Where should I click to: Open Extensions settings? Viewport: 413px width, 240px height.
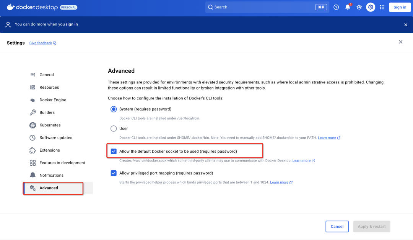pyautogui.click(x=58, y=150)
